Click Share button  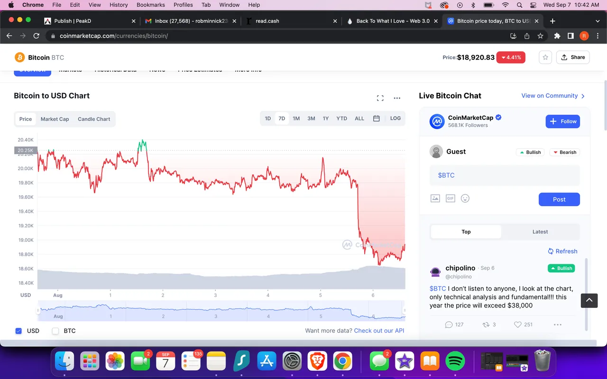point(573,57)
